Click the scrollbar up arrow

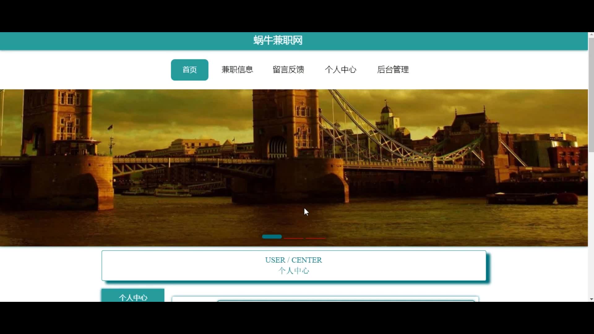[x=591, y=34]
